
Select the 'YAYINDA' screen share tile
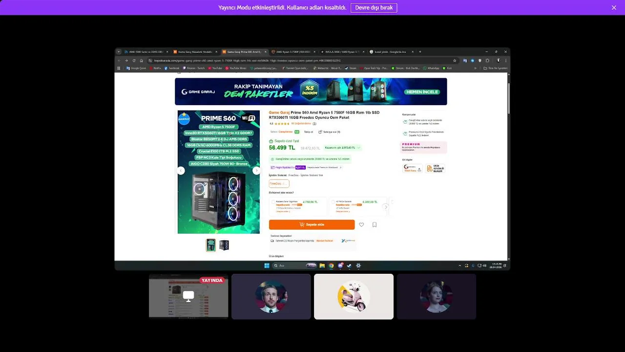(188, 297)
